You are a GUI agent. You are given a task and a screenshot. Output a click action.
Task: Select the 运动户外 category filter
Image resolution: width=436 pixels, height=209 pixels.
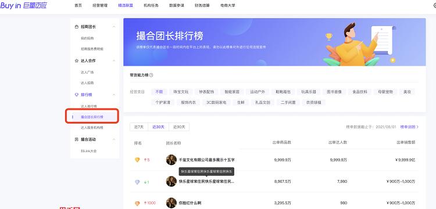258,92
